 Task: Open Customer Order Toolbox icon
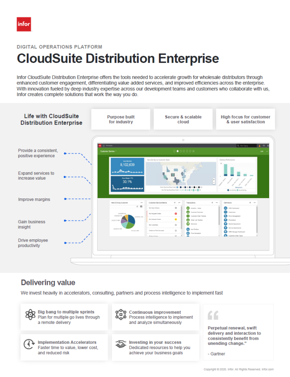point(188,216)
